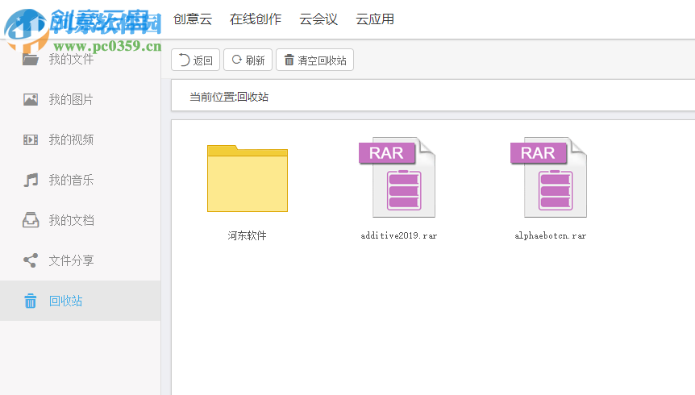695x395 pixels.
Task: Select the 河东软件 folder icon
Action: [x=248, y=178]
